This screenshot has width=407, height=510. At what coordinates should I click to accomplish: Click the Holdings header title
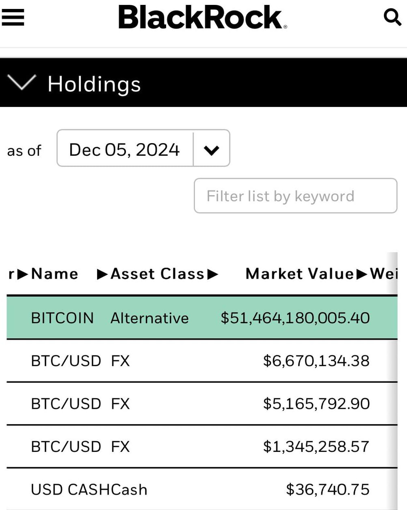pos(94,84)
